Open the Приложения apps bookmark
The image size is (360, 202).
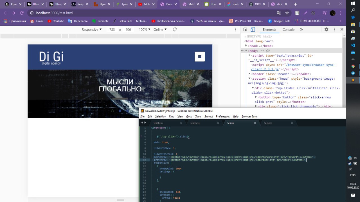[15, 21]
